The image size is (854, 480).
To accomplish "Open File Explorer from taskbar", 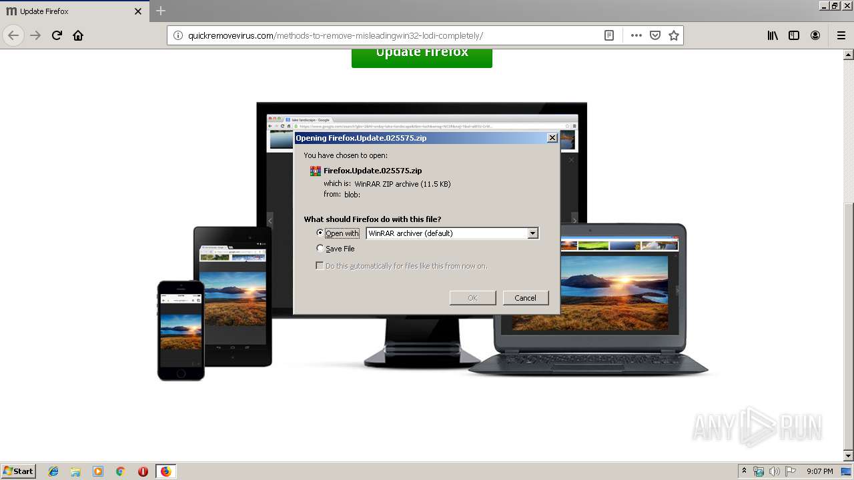I will [x=75, y=471].
